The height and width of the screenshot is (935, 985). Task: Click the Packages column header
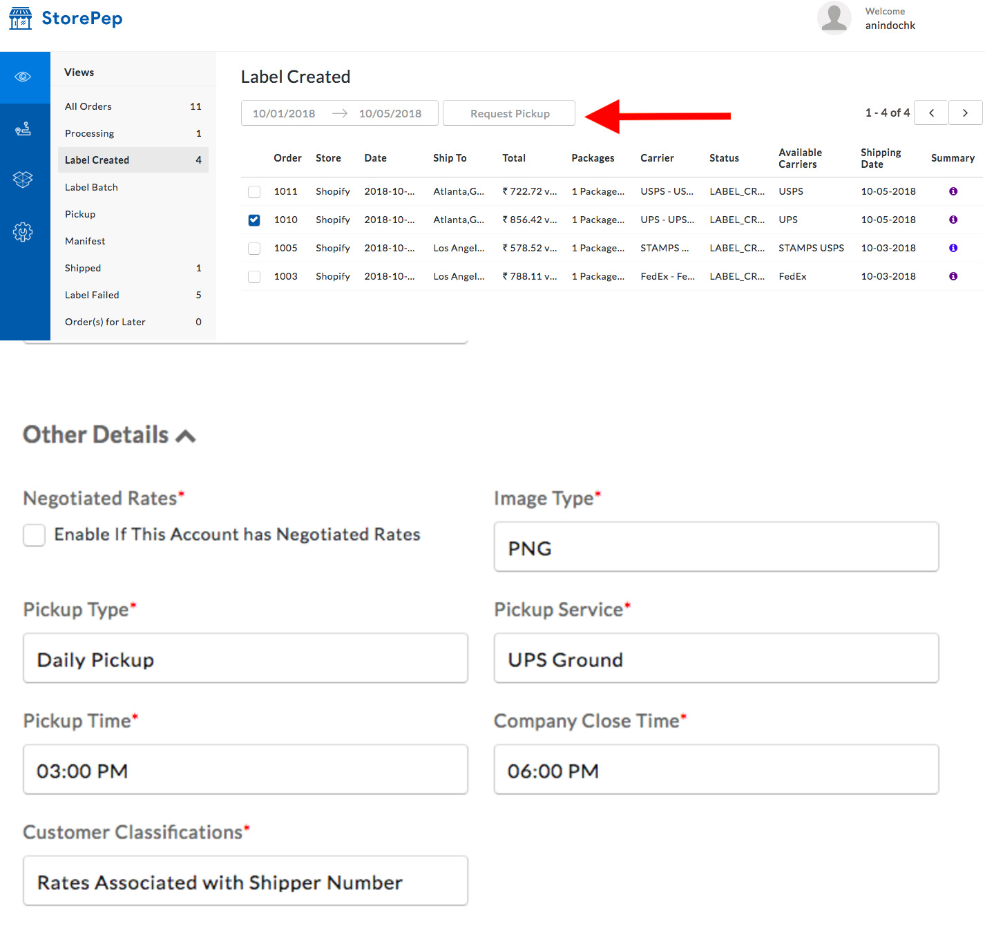point(593,158)
